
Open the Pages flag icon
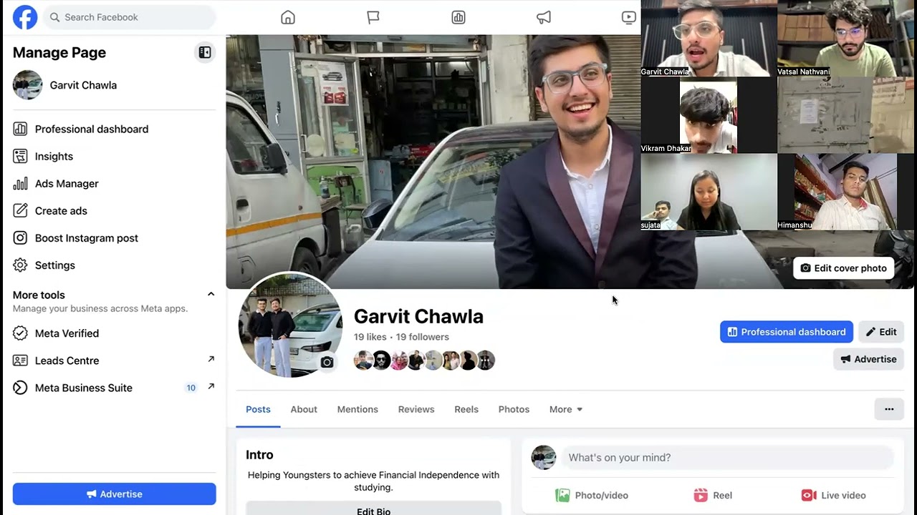click(x=373, y=17)
